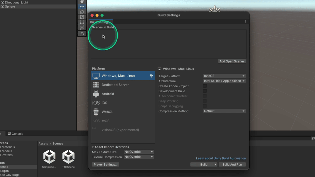Toggle the Script Debugging checkbox

click(x=205, y=106)
